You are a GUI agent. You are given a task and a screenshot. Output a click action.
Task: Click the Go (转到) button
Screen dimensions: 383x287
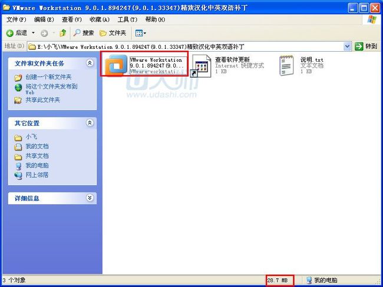point(366,46)
